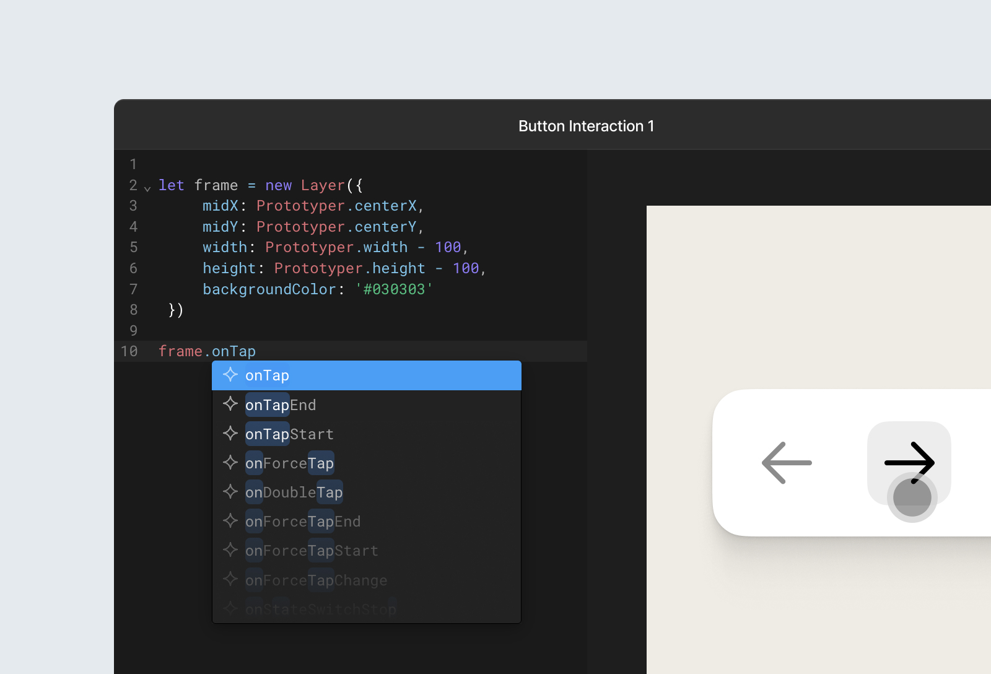Choose onTap from the autocomplete list
The height and width of the screenshot is (674, 991).
(x=267, y=375)
